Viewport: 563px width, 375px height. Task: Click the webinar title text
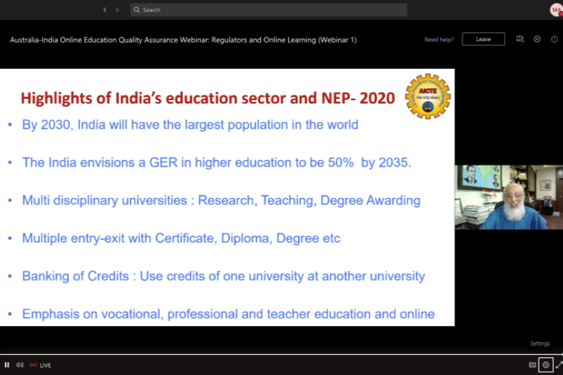pos(183,40)
